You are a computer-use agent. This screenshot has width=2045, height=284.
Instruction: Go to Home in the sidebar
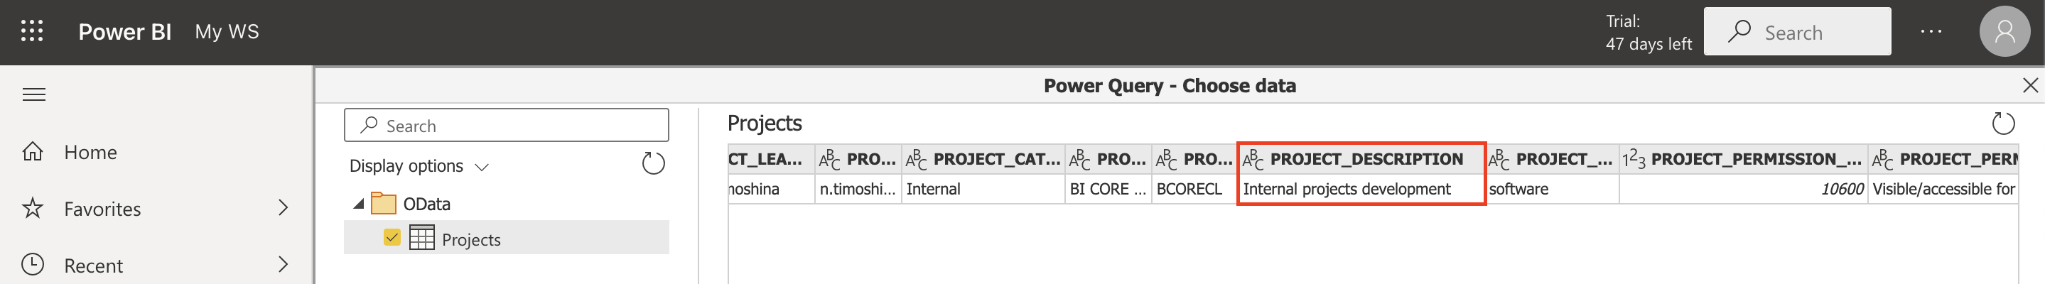click(90, 153)
